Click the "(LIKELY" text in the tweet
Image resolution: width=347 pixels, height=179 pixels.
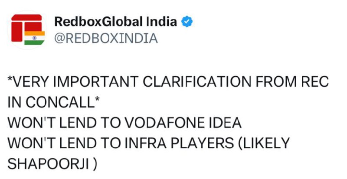point(264,143)
